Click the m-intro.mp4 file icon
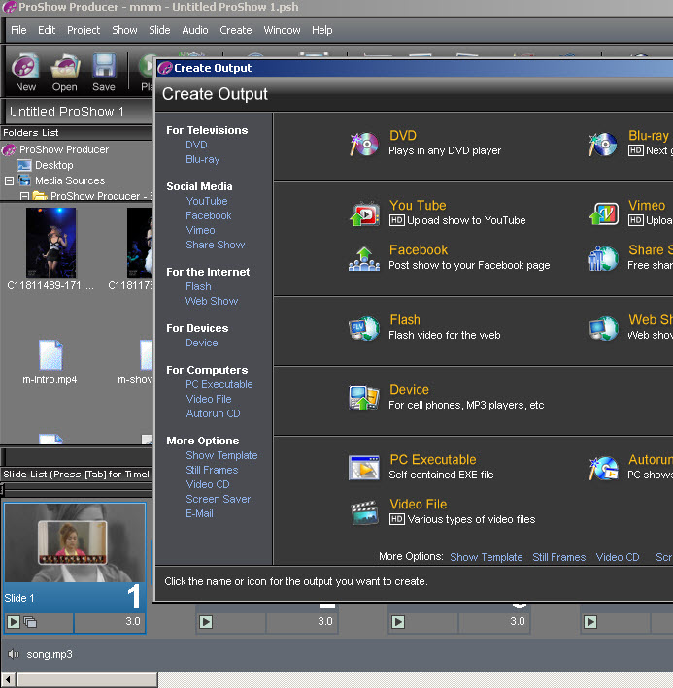 (x=50, y=354)
